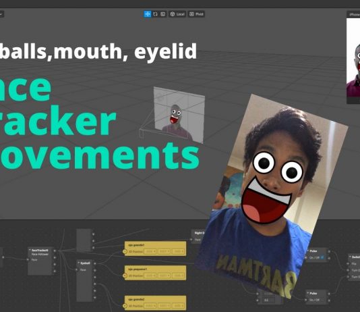Collapse the Eyeball patch node
Image resolution: width=360 pixels, height=312 pixels.
[x=78, y=263]
